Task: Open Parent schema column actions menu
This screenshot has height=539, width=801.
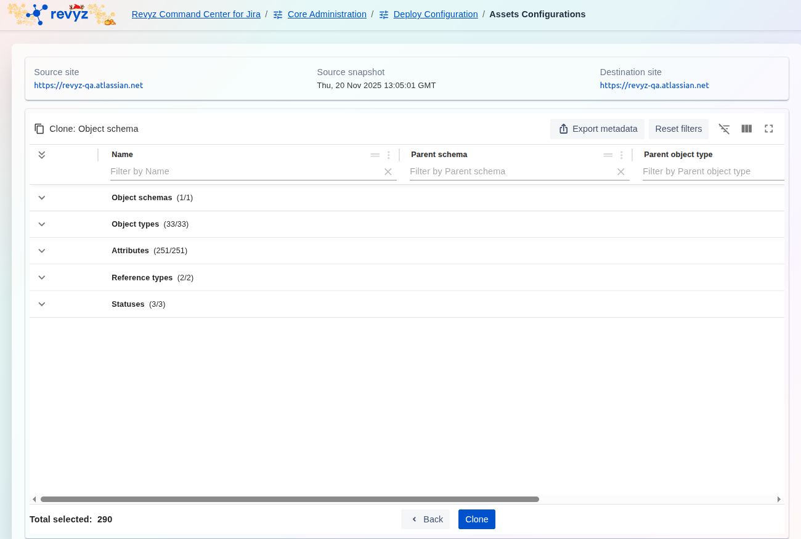Action: point(621,155)
